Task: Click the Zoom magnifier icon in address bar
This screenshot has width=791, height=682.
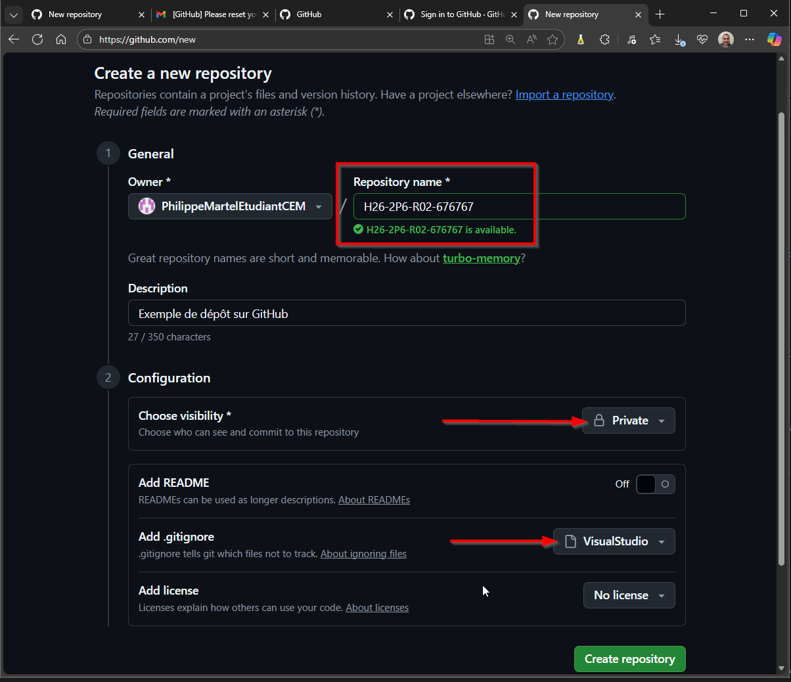Action: pos(510,39)
